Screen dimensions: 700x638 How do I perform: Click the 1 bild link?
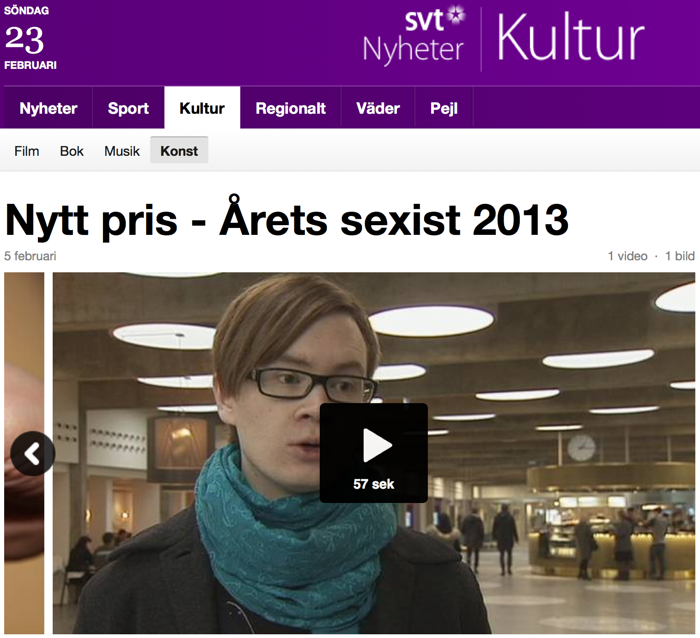point(680,256)
